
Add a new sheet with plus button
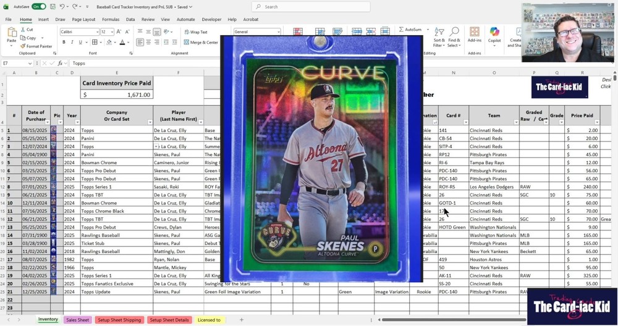click(x=242, y=320)
